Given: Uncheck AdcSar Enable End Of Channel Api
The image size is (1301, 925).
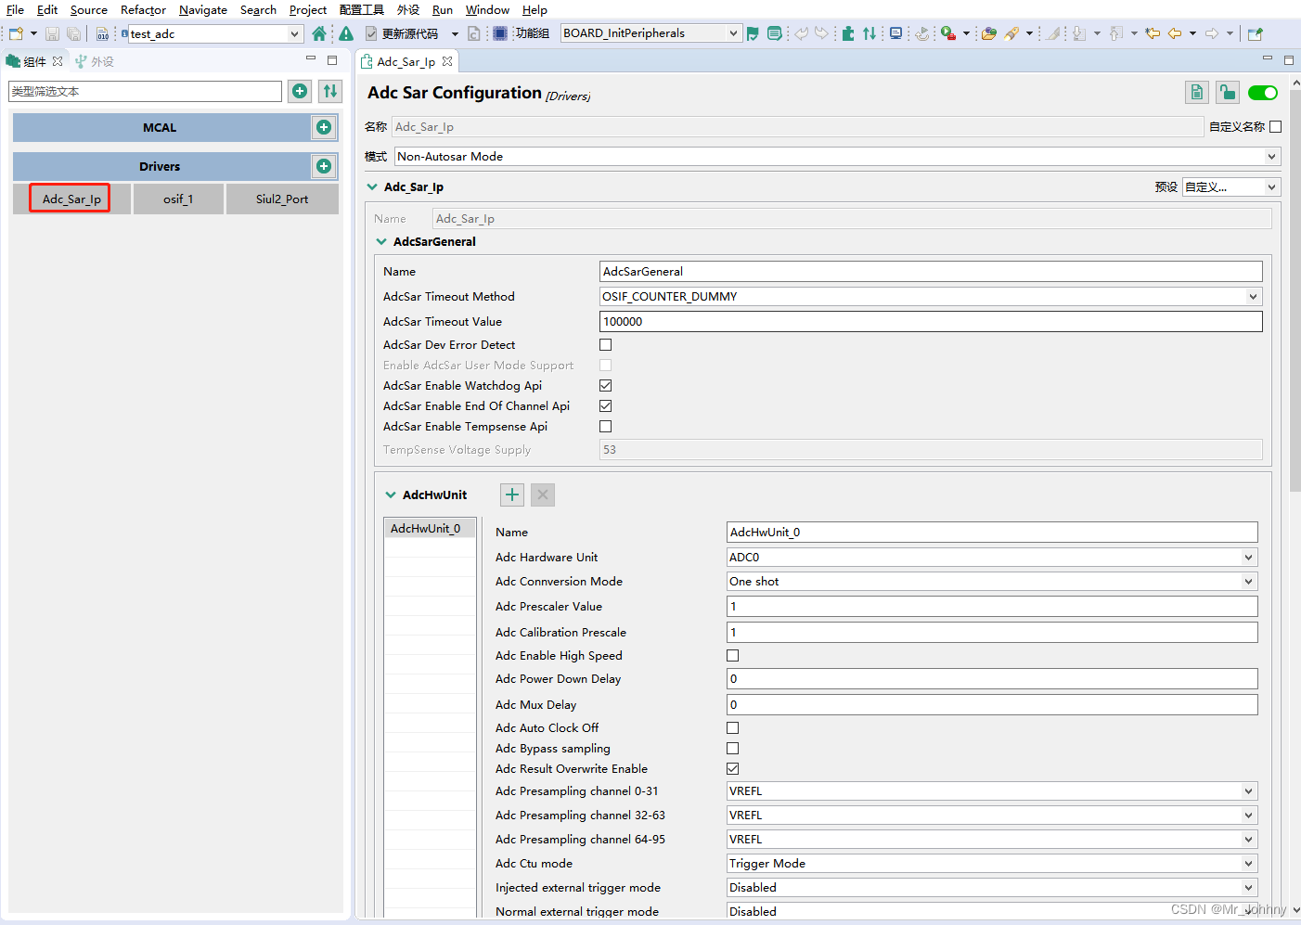Looking at the screenshot, I should point(606,405).
